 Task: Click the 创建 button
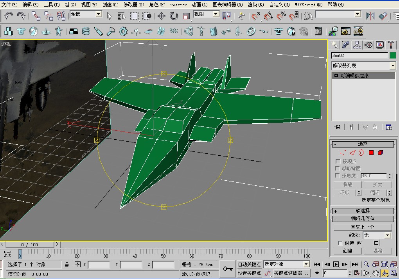click(x=348, y=251)
